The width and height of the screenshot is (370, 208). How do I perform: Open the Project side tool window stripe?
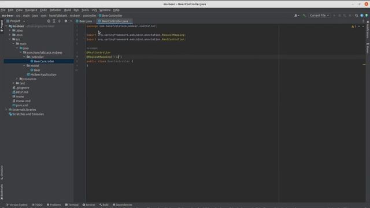(2, 26)
